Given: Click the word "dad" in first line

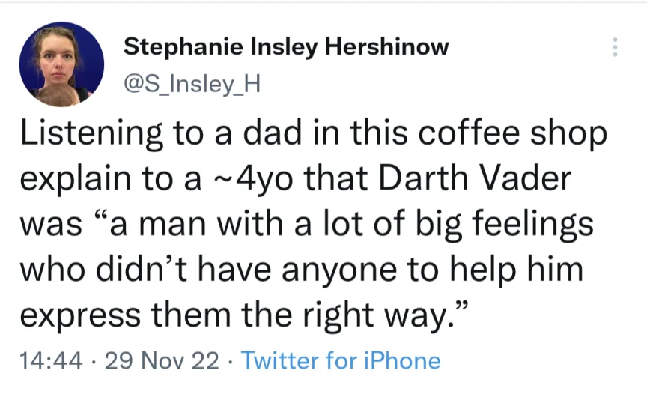Looking at the screenshot, I should [x=273, y=133].
